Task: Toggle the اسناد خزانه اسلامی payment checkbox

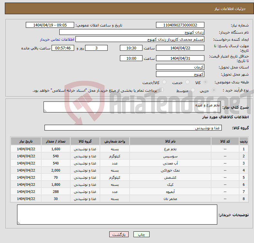Action: click(161, 90)
